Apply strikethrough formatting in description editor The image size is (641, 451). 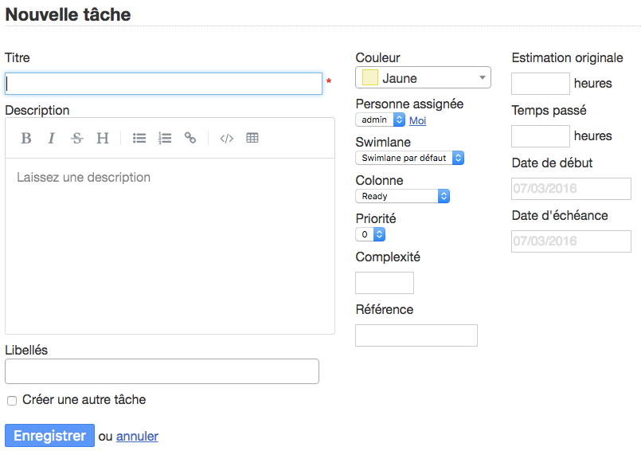click(77, 138)
